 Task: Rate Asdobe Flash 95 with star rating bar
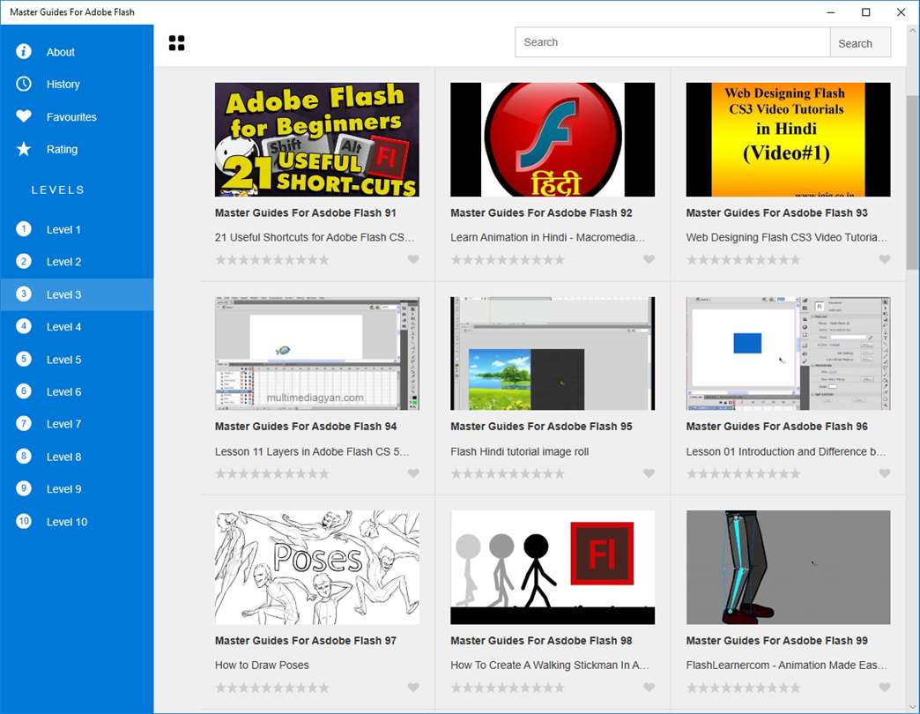[508, 473]
